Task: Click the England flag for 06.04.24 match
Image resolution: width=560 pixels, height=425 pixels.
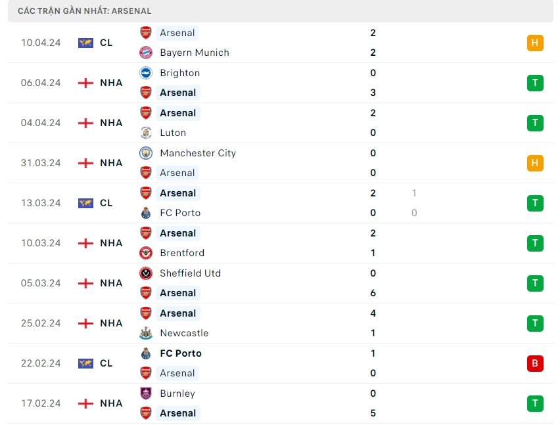Action: tap(85, 83)
